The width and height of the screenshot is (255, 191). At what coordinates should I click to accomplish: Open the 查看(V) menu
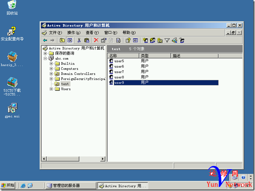[x=92, y=33]
